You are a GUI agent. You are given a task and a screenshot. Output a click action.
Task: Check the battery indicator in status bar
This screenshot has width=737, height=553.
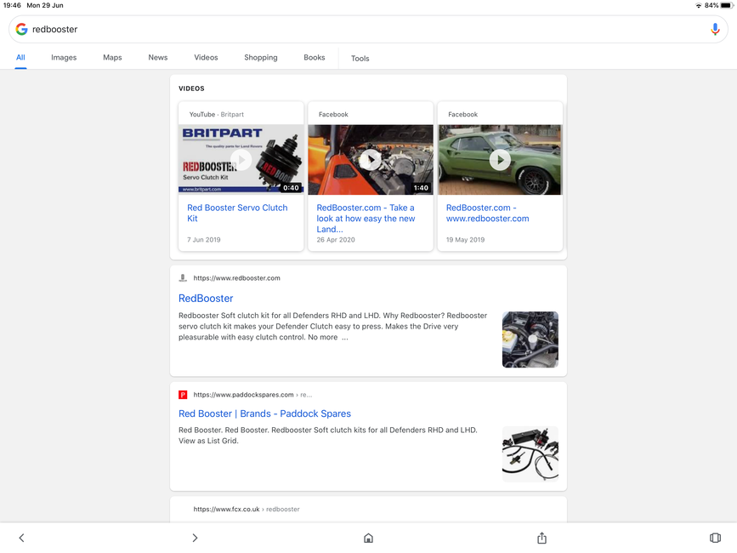pyautogui.click(x=727, y=5)
